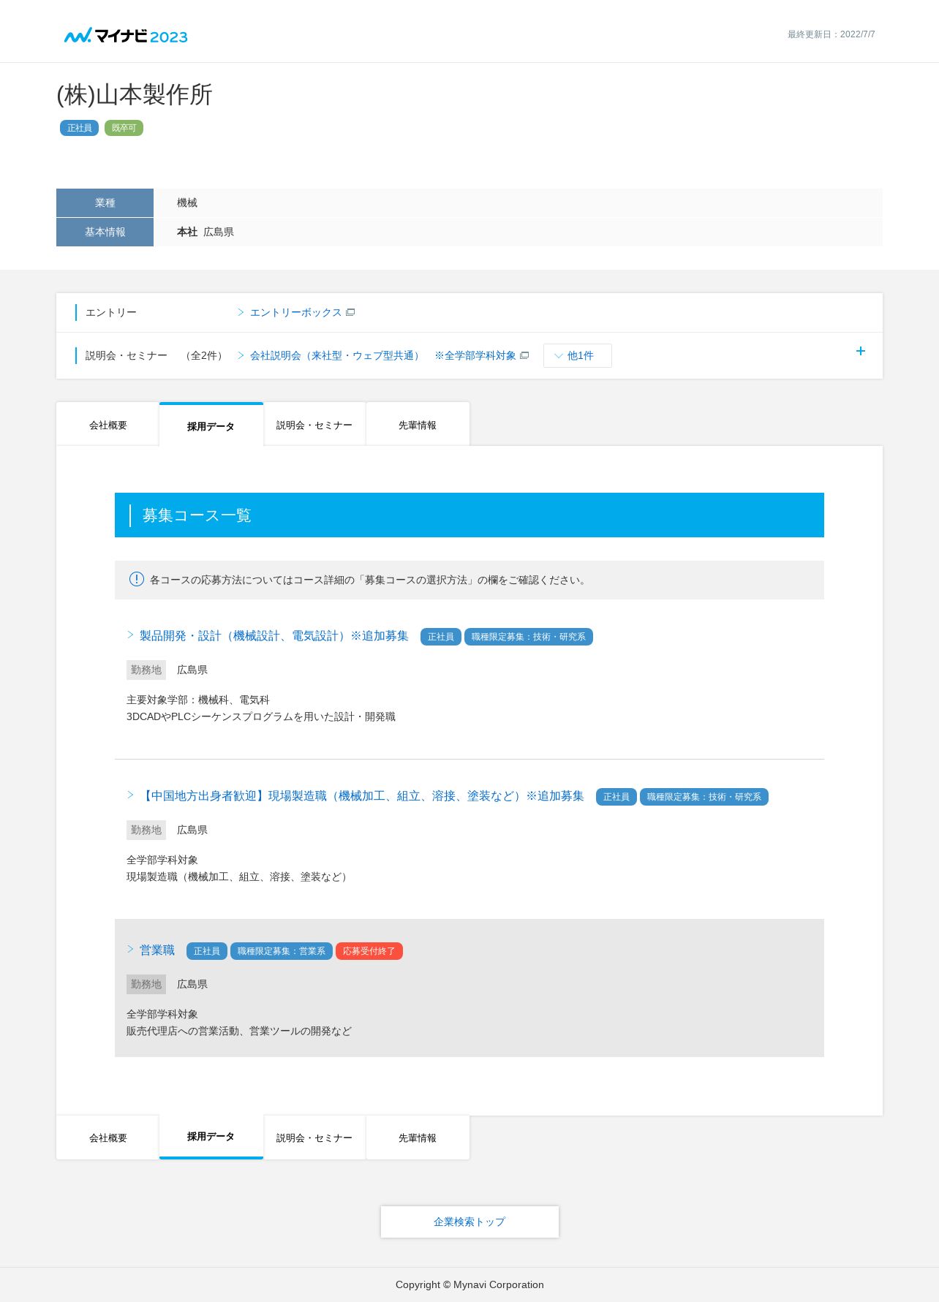The width and height of the screenshot is (939, 1302).
Task: Open the bottom 先輩情報 tab
Action: (418, 1138)
